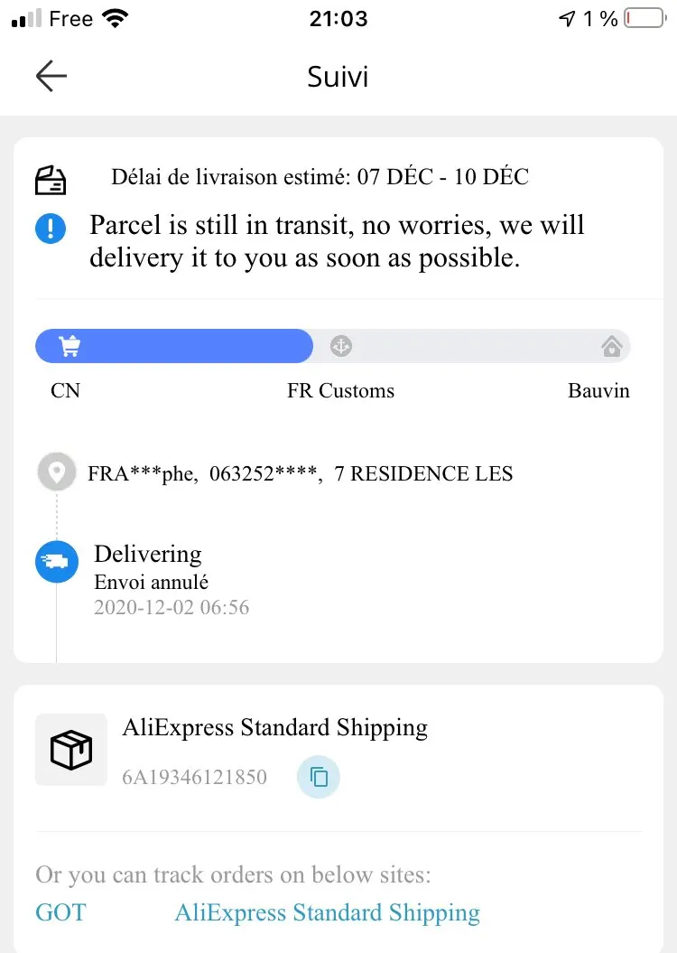Tap the battery indicator in status bar
This screenshot has height=953, width=677.
[644, 19]
